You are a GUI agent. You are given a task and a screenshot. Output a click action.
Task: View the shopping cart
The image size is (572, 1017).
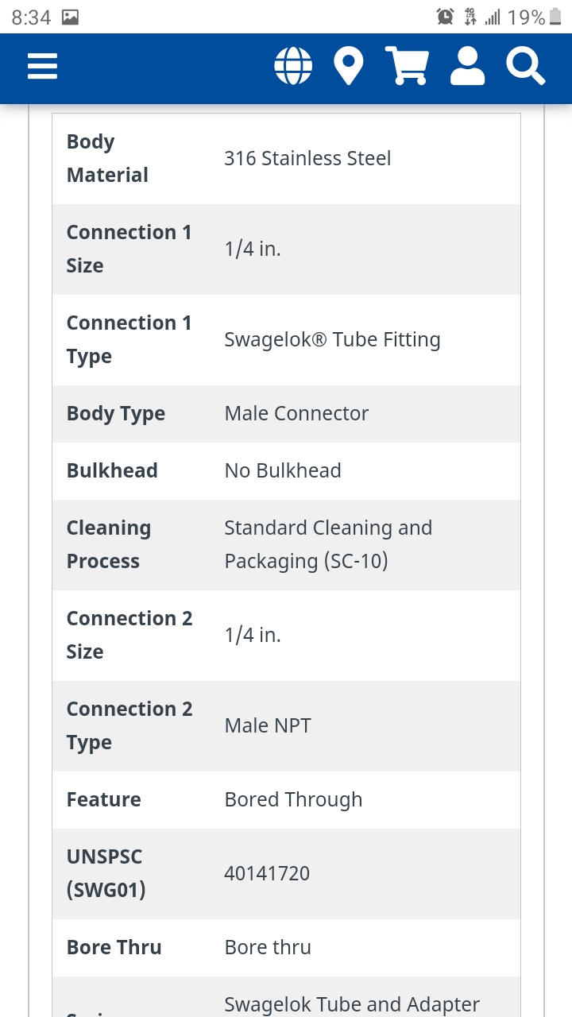click(407, 66)
